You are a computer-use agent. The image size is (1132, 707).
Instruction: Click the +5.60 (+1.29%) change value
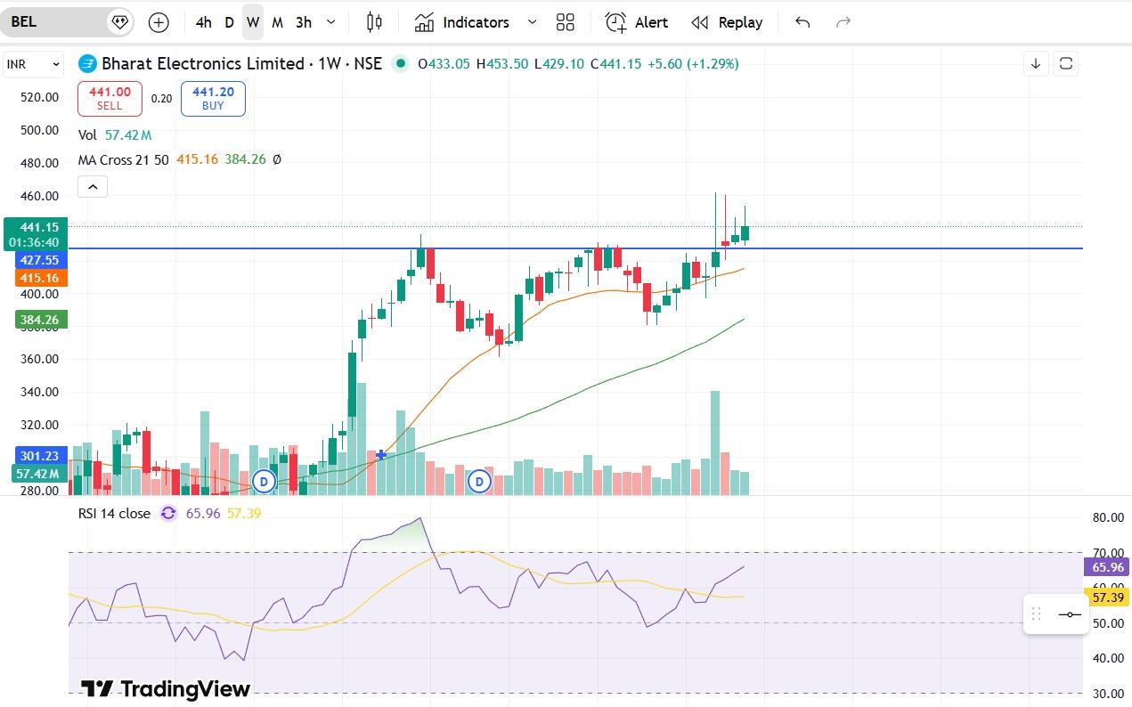692,63
